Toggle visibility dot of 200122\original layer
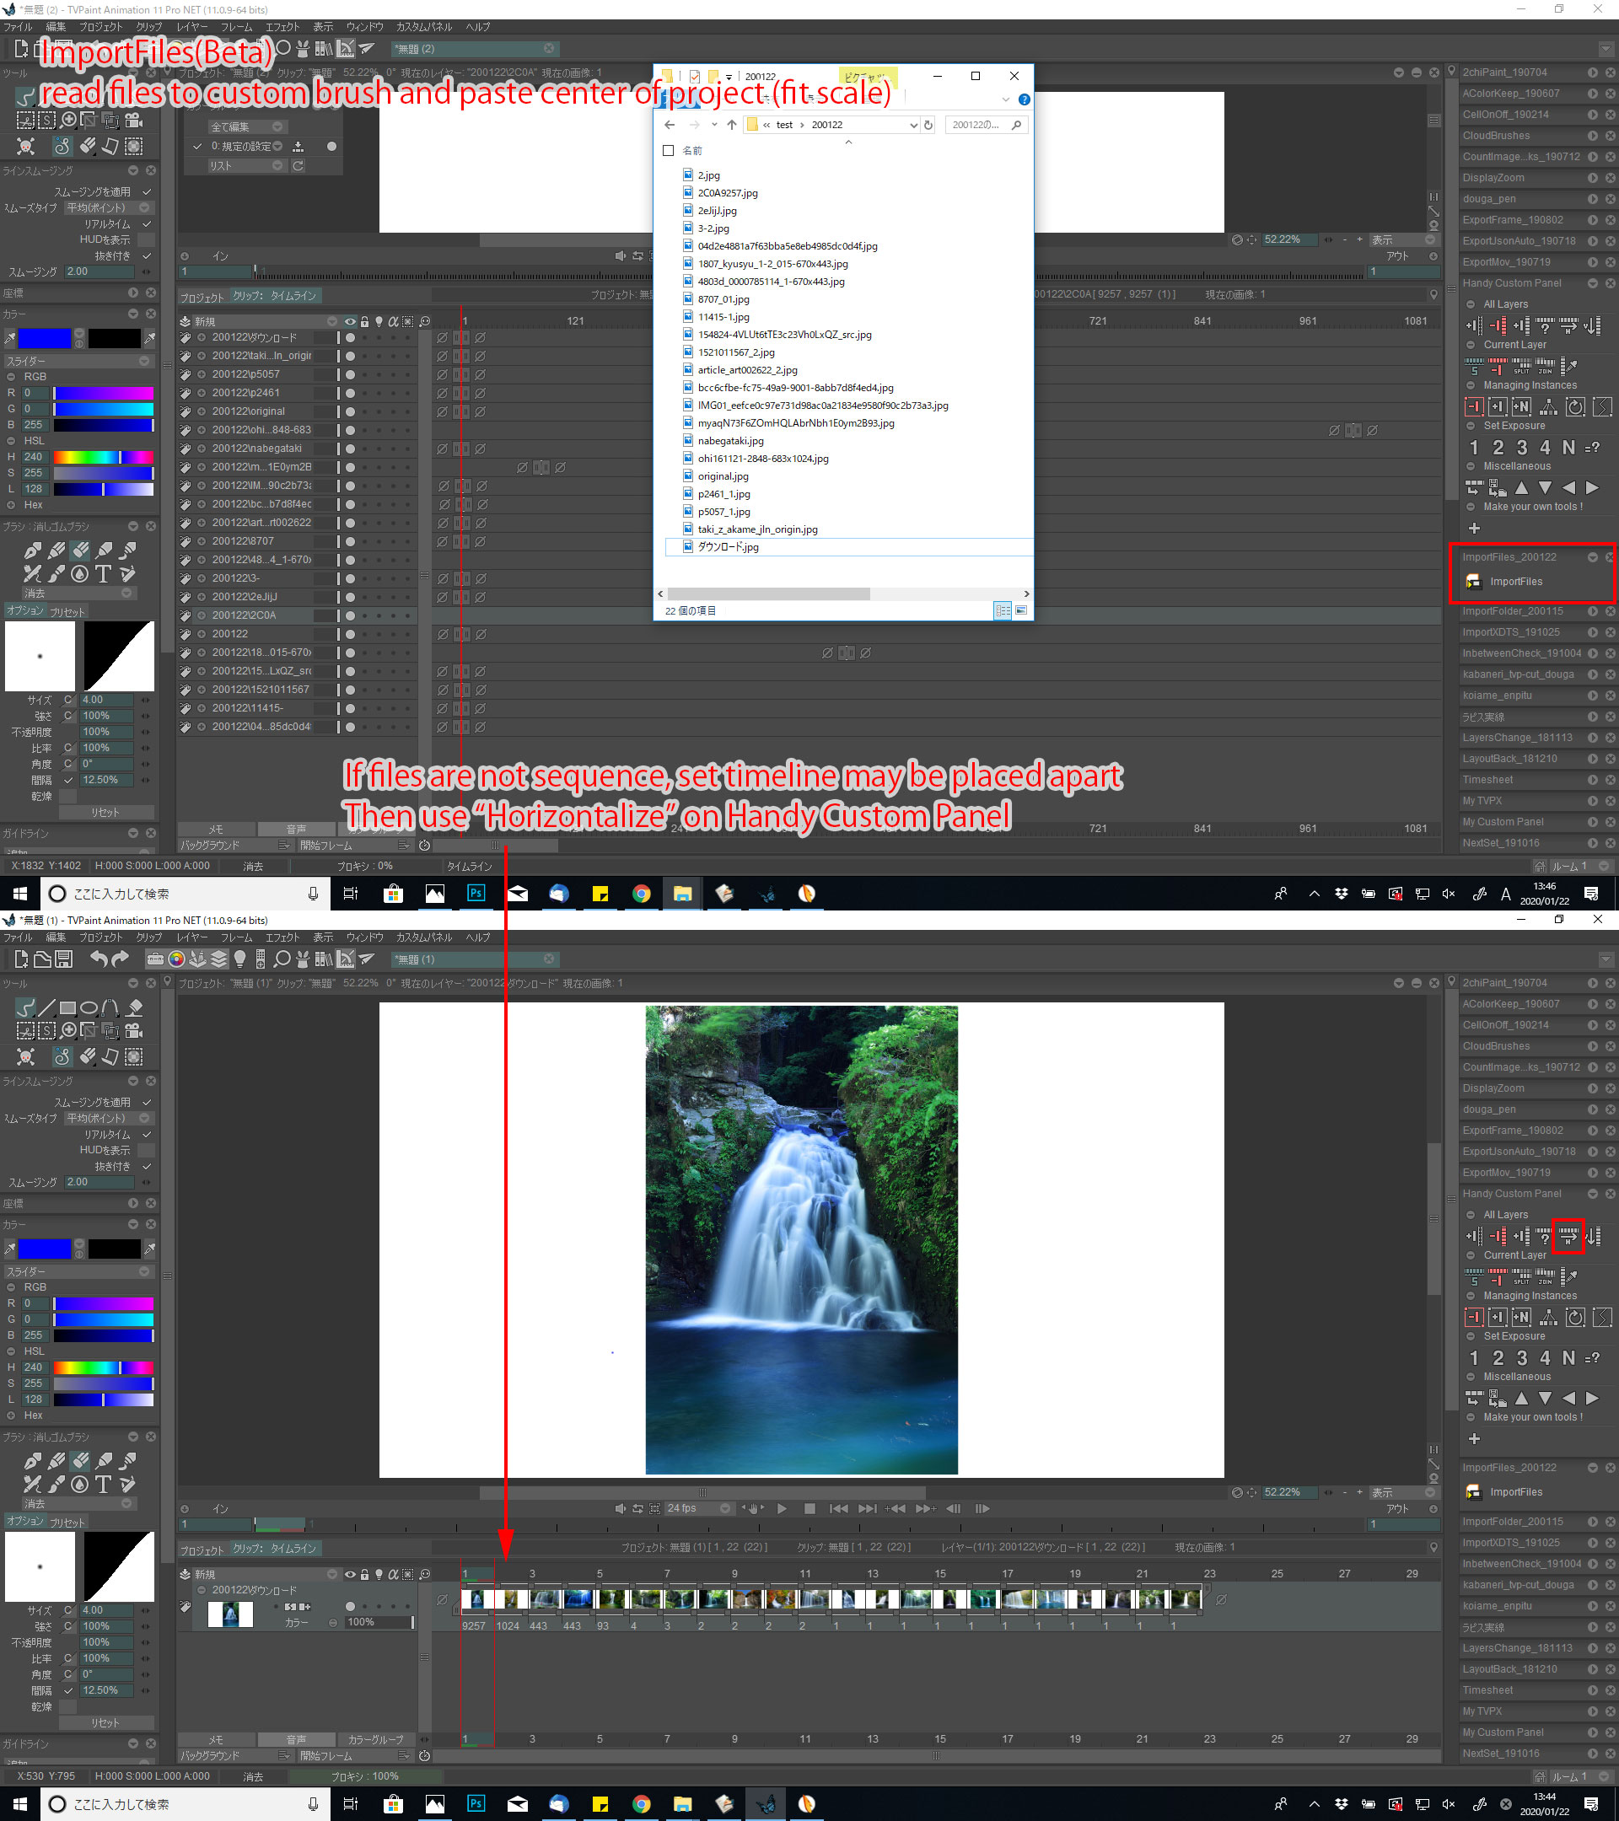This screenshot has height=1821, width=1619. click(350, 411)
